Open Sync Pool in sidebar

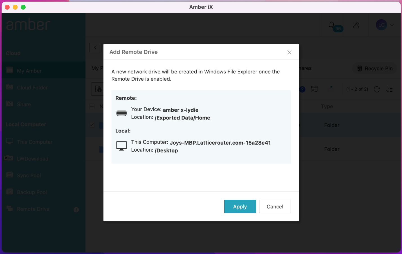tap(44, 176)
